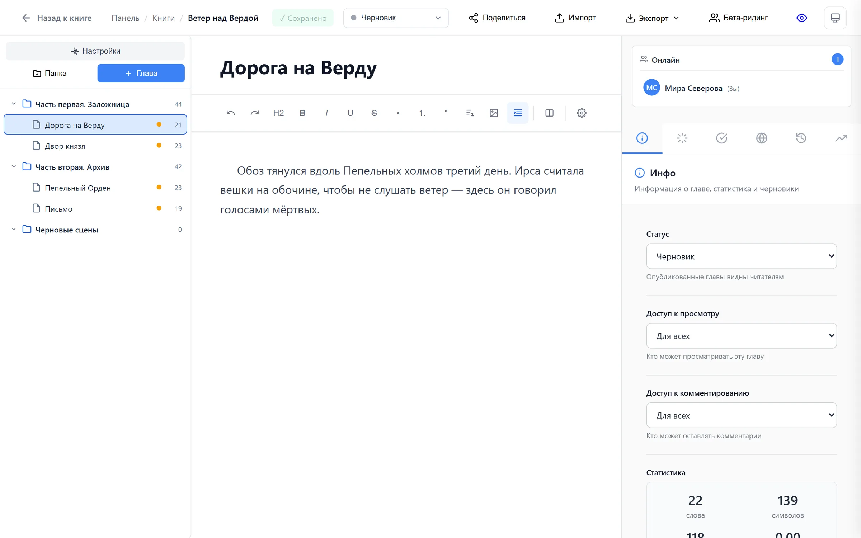This screenshot has height=538, width=861.
Task: Select the Двор князя chapter
Action: point(95,146)
